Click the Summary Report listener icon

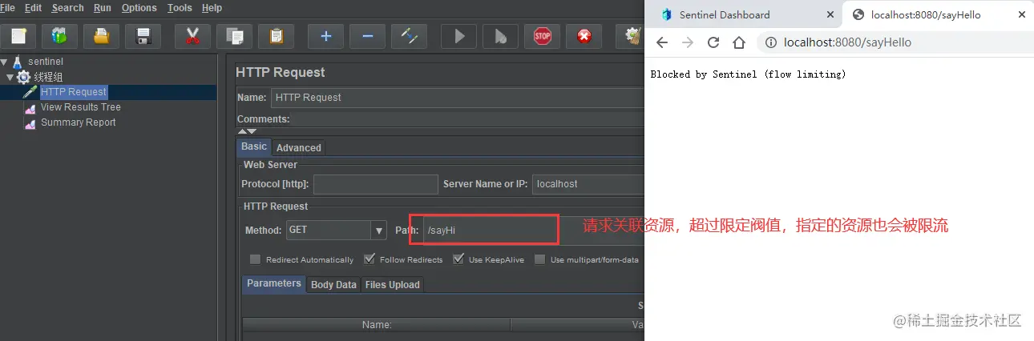[30, 122]
